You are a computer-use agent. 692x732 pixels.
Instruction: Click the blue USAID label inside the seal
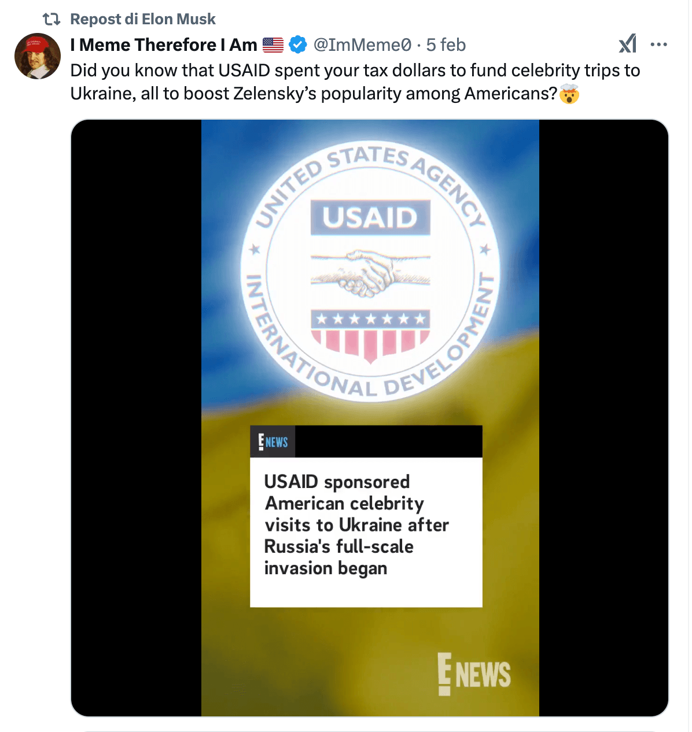tap(370, 218)
